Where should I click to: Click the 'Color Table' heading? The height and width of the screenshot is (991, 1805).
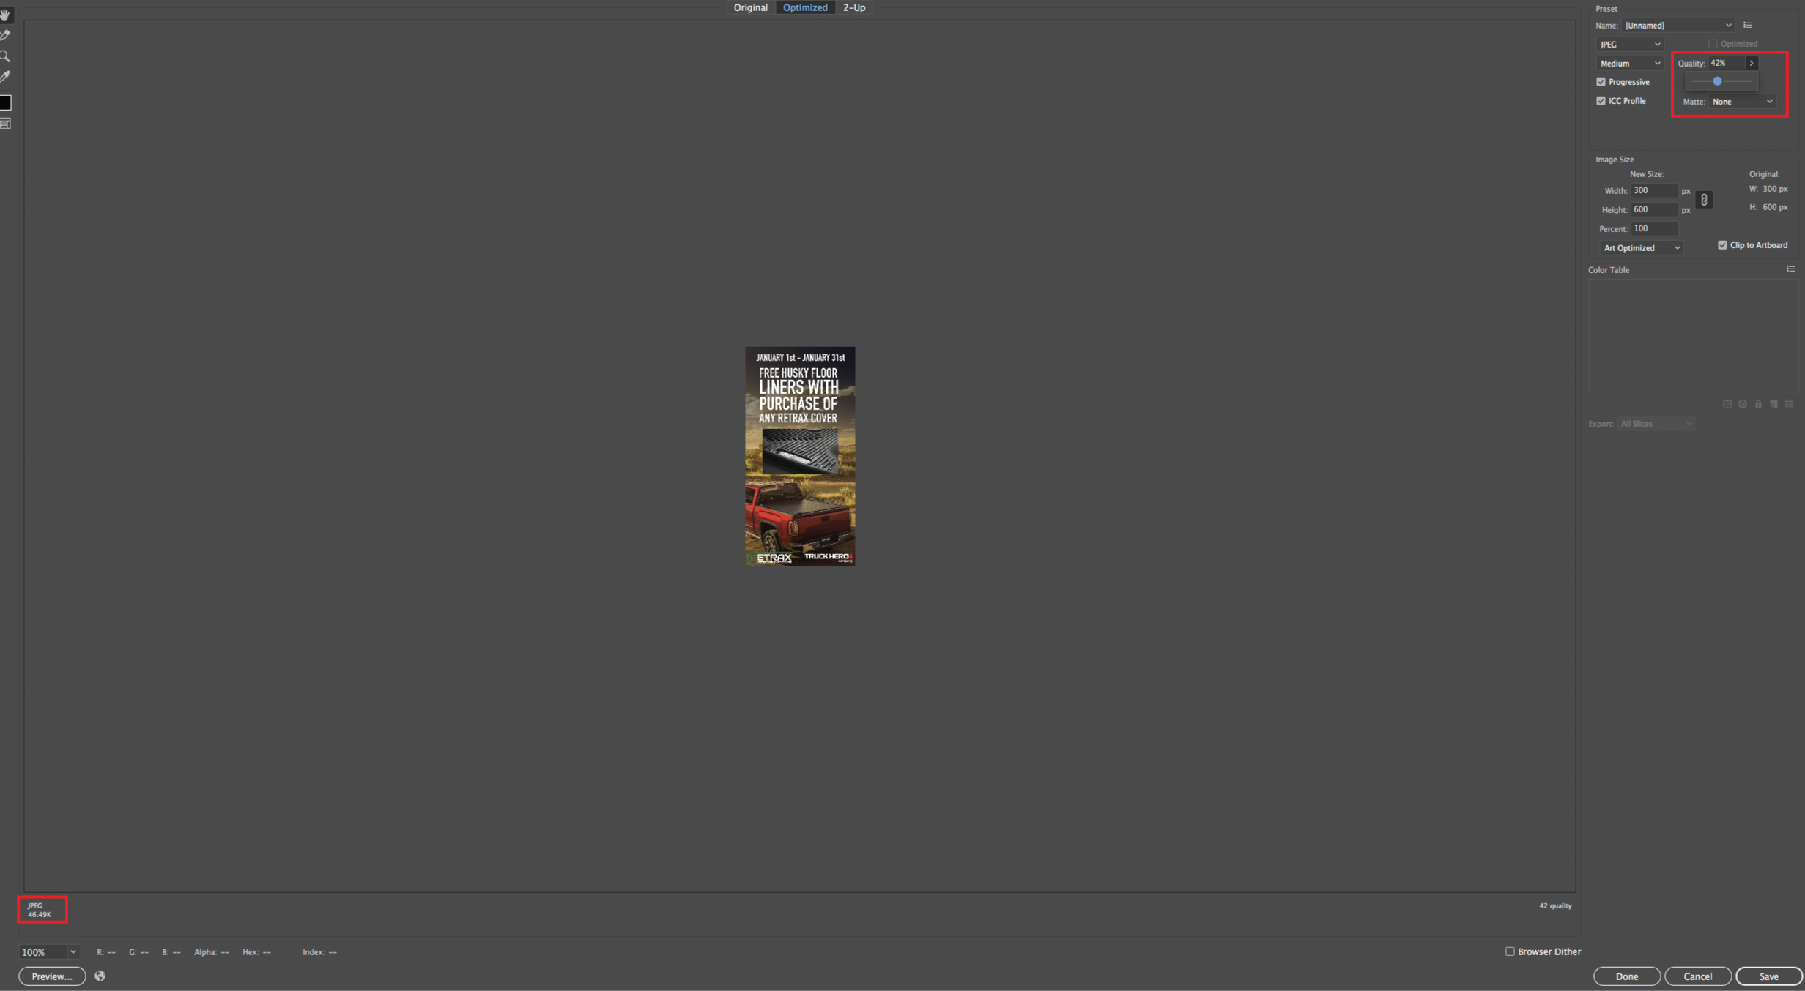pos(1609,270)
